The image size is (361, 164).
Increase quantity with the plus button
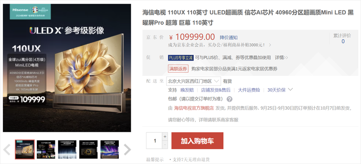[165, 136]
